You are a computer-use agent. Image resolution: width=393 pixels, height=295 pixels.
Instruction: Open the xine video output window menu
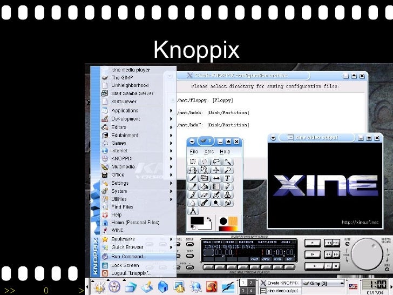tap(273, 138)
